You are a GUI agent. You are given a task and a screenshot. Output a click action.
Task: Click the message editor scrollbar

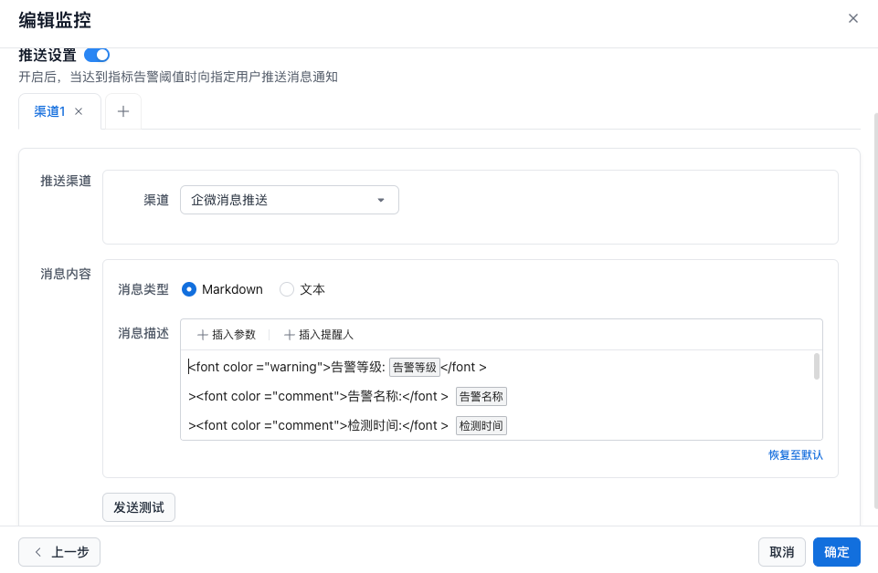816,367
